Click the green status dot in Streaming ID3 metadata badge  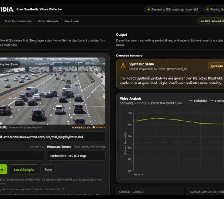[x=149, y=9]
